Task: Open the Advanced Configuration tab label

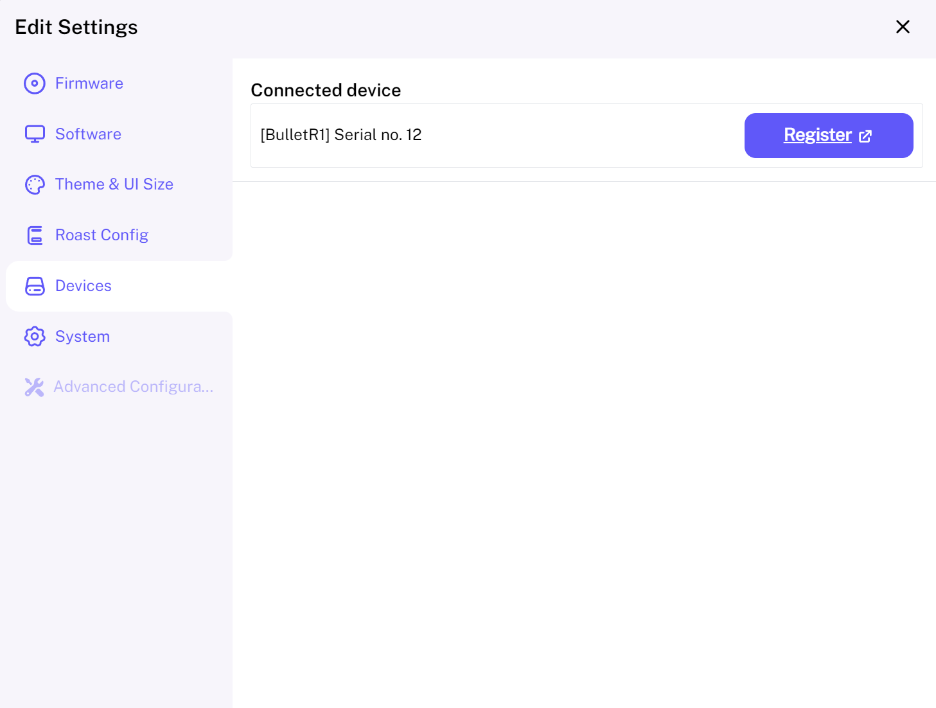Action: click(x=133, y=387)
